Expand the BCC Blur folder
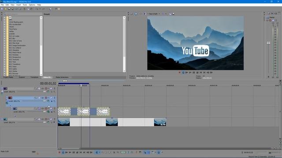 coord(5,38)
